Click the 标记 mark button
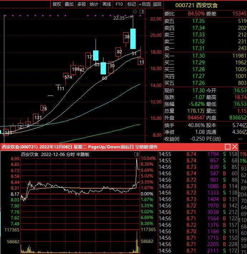 (132, 4)
